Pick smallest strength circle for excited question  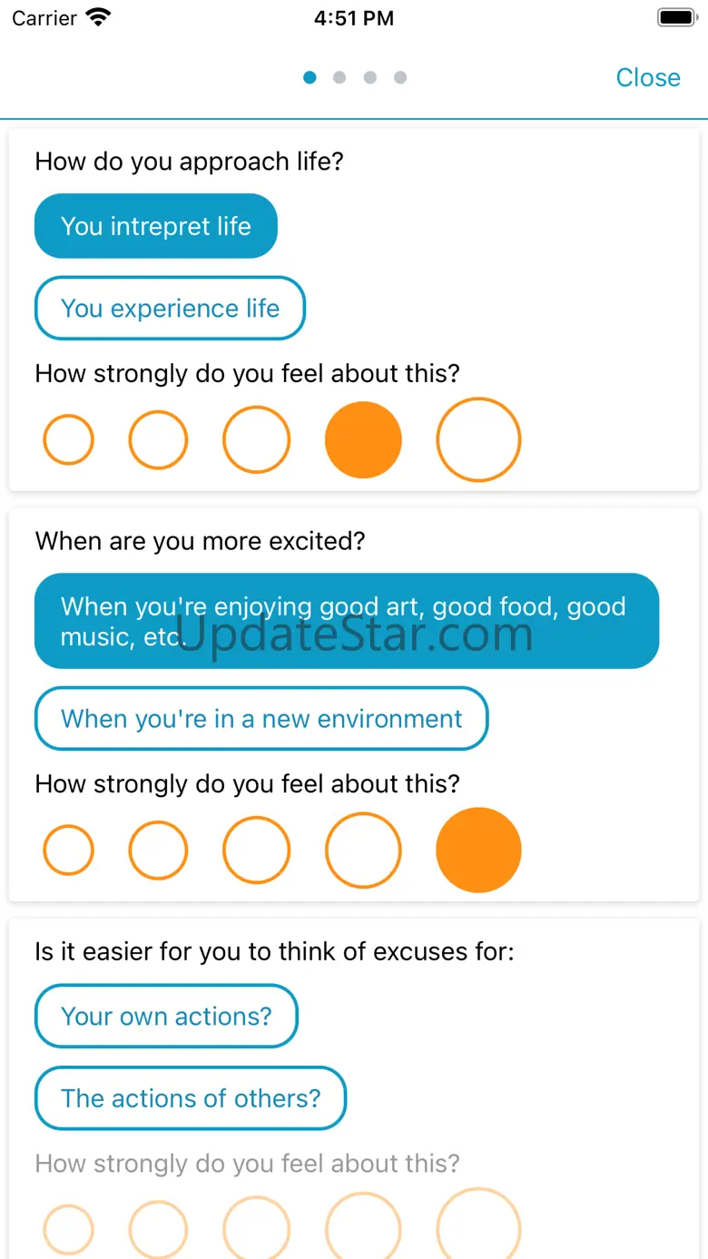pyautogui.click(x=68, y=851)
